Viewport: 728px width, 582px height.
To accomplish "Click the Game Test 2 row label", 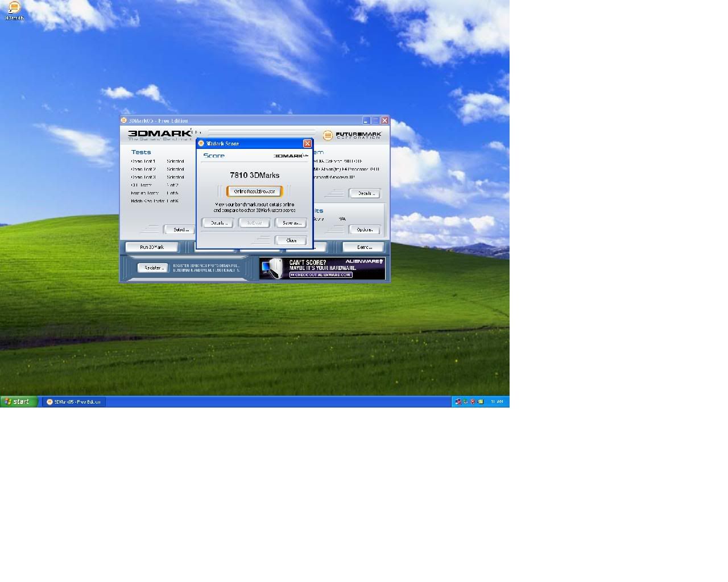I will 143,169.
